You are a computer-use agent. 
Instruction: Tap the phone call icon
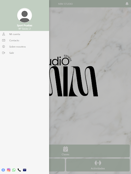click(19, 170)
